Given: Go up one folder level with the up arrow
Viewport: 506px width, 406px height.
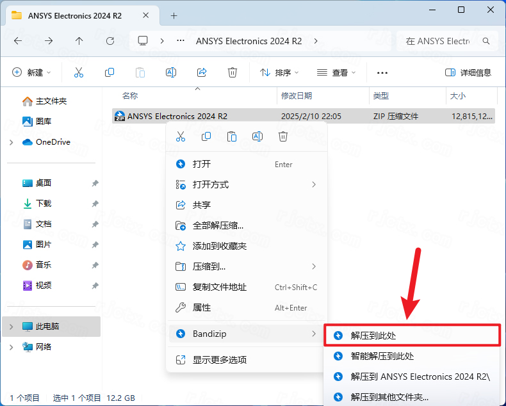Looking at the screenshot, I should pos(79,40).
